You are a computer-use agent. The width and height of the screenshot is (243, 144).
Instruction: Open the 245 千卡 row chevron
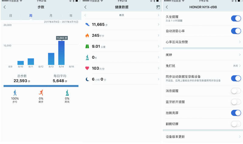pyautogui.click(x=158, y=36)
